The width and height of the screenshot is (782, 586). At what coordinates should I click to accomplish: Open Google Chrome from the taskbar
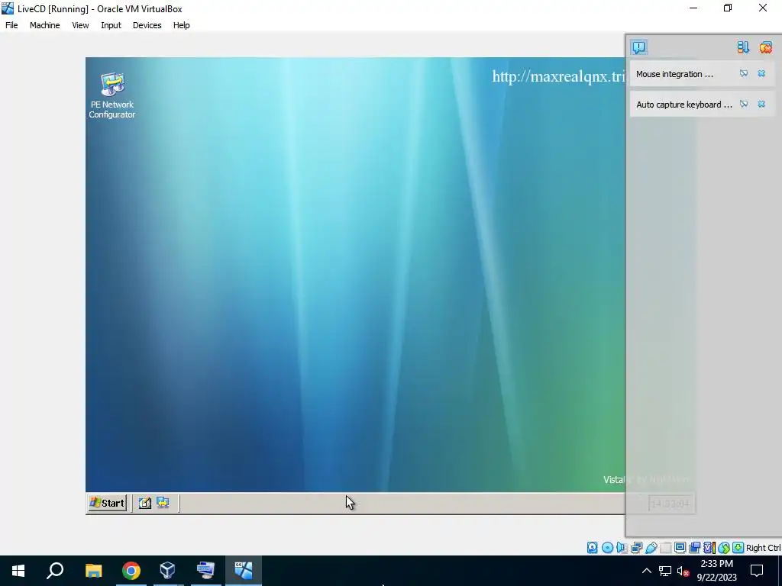click(131, 571)
